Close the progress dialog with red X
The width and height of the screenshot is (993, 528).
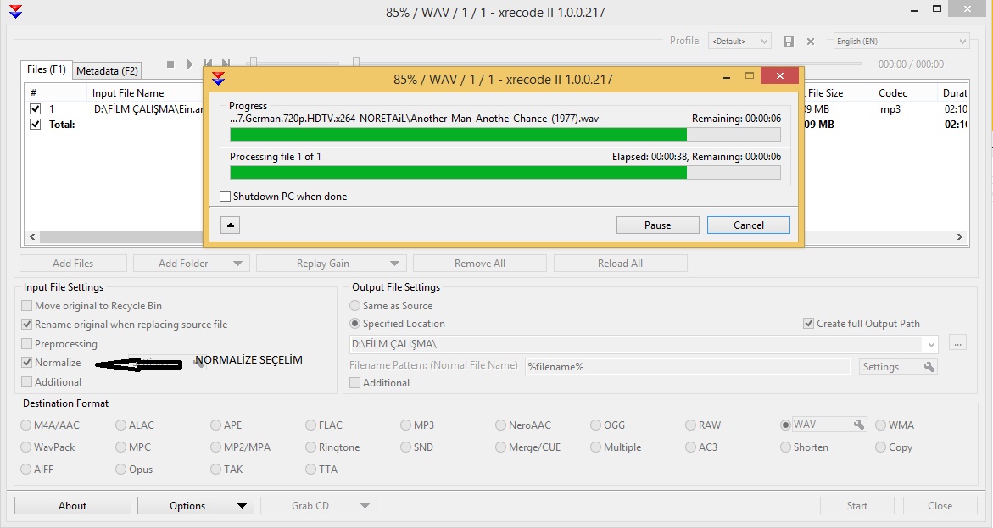780,76
